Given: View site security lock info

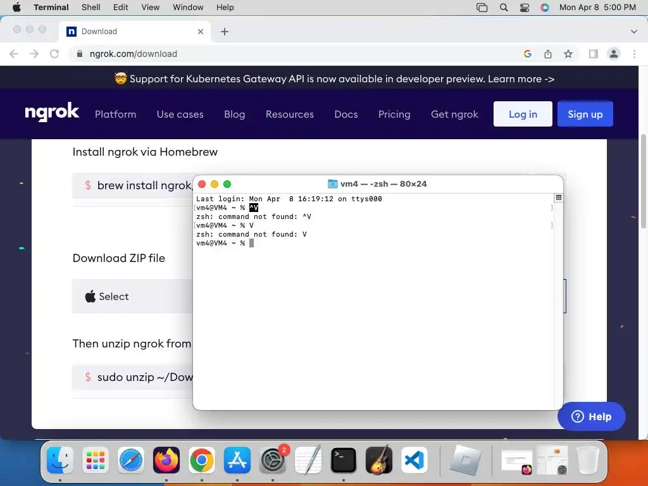Looking at the screenshot, I should point(79,54).
